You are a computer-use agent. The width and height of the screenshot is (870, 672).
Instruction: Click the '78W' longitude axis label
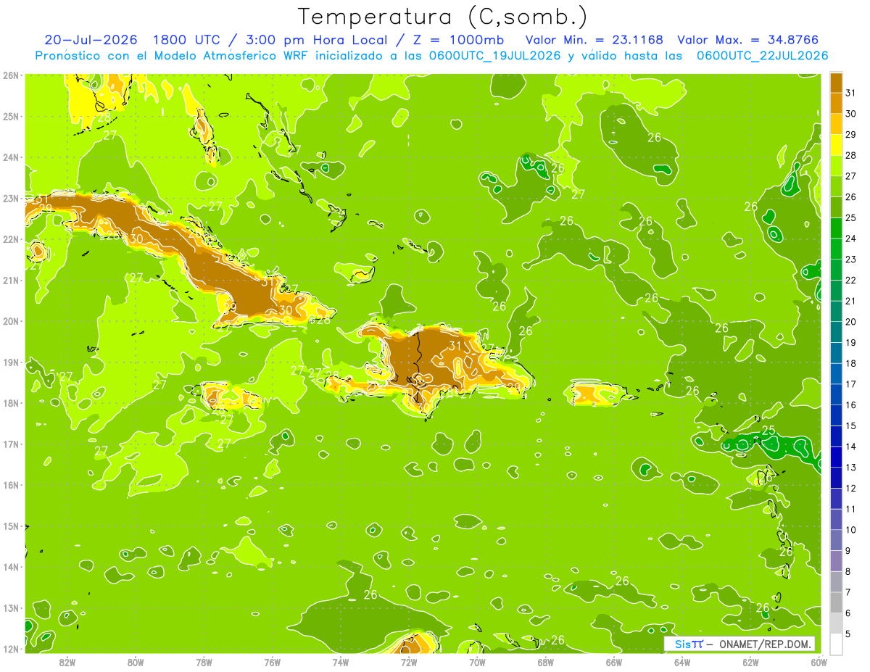(204, 662)
